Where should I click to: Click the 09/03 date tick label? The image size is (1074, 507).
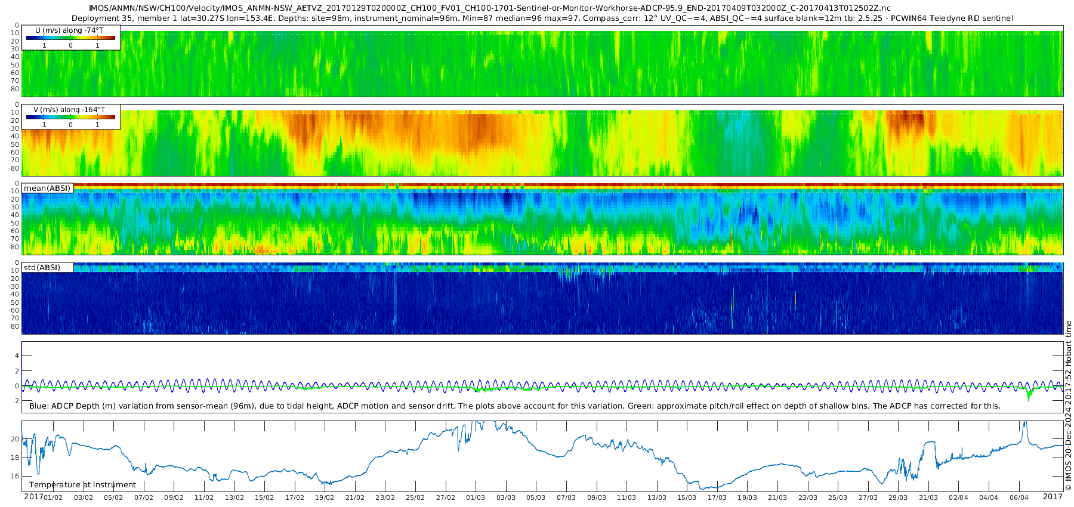596,497
